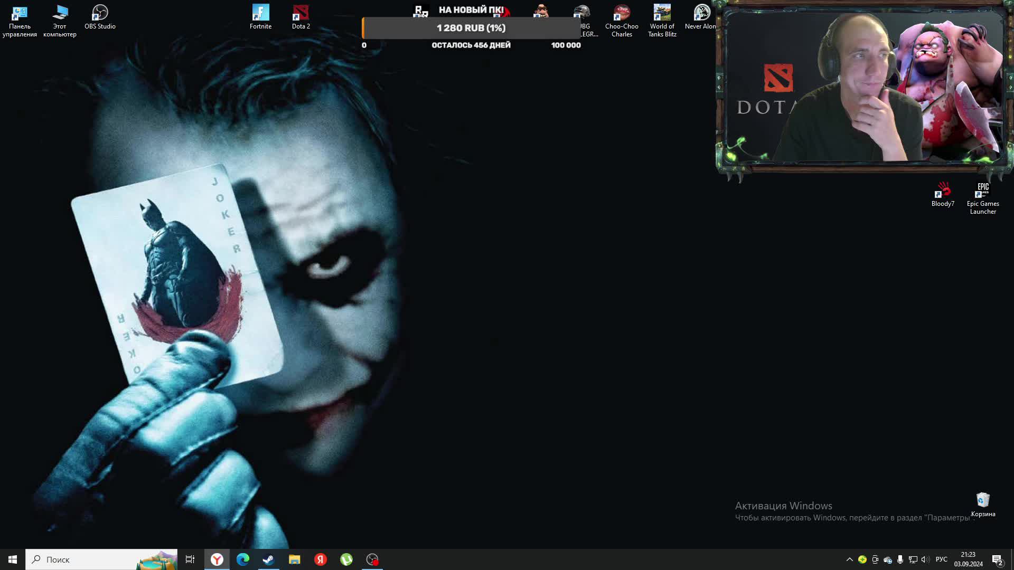Select the OBS Studio desktop shortcut
This screenshot has height=570, width=1014.
tap(100, 17)
